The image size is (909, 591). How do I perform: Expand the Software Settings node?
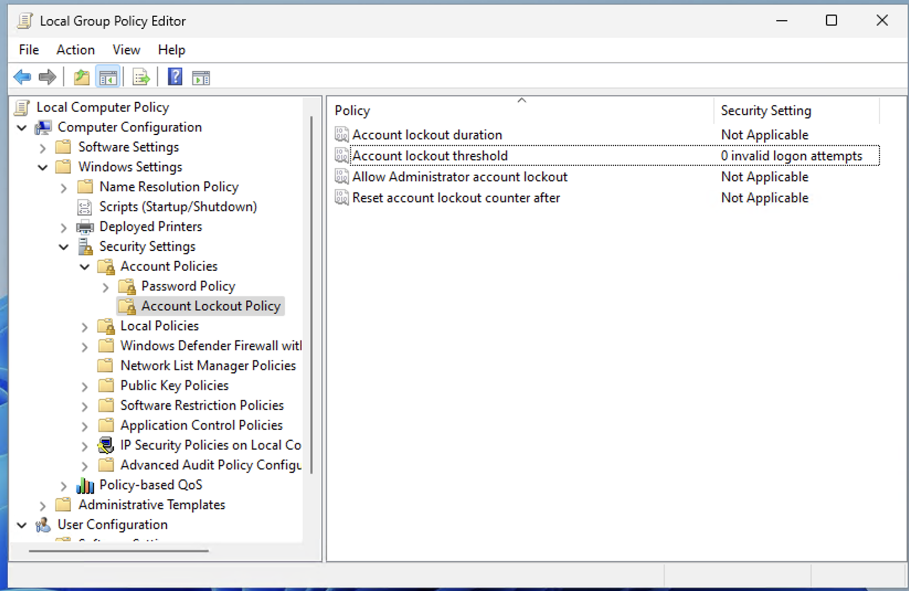click(x=43, y=148)
